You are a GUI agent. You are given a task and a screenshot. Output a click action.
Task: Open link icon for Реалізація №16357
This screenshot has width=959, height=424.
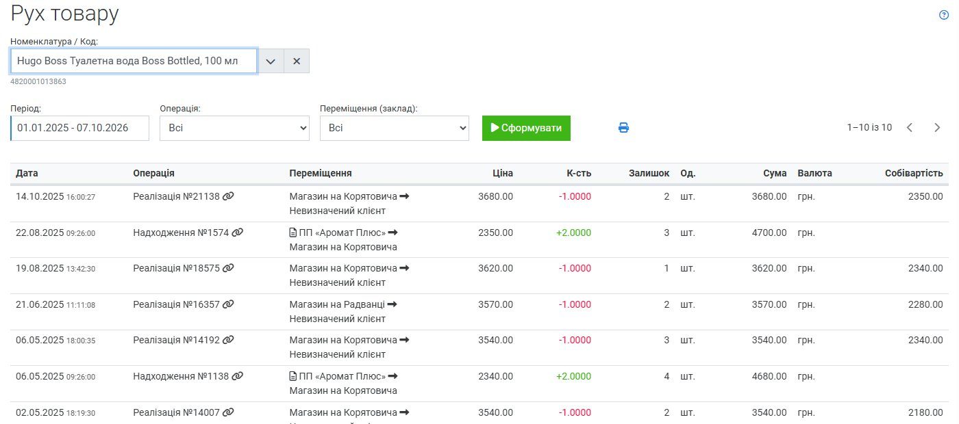coord(229,304)
